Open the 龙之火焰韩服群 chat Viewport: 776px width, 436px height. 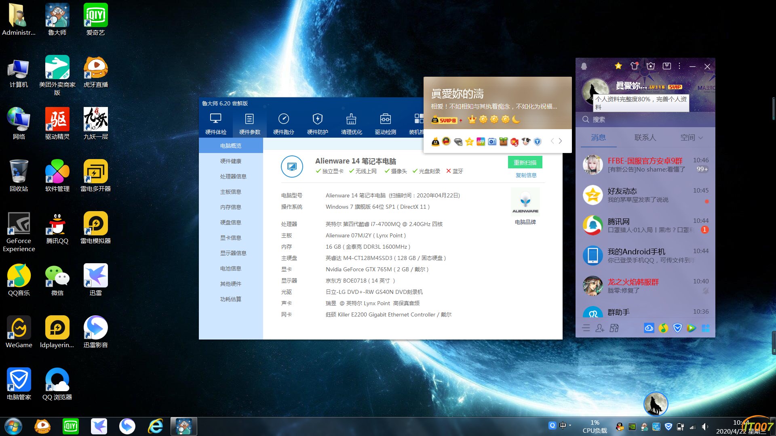645,286
